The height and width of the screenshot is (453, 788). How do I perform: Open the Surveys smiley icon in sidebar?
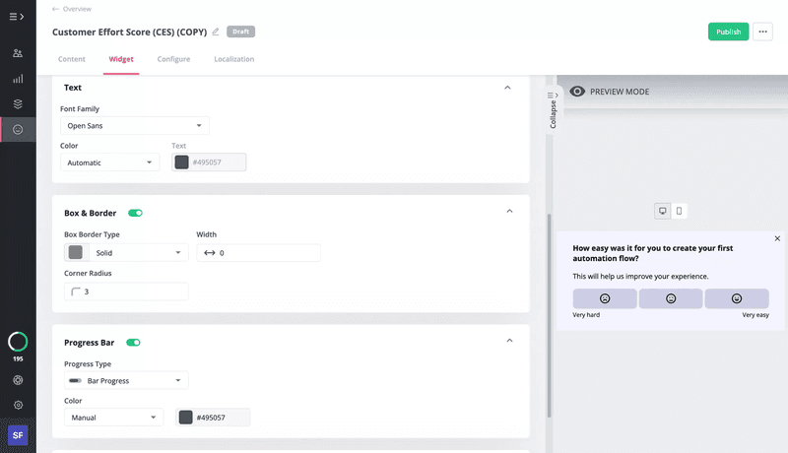pos(18,130)
